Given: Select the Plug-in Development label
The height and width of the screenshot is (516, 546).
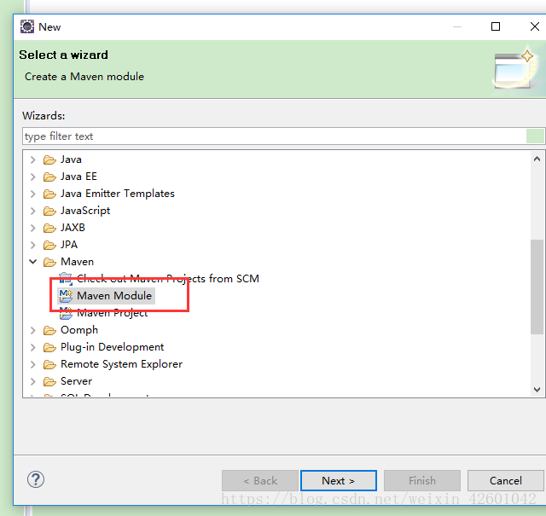Looking at the screenshot, I should click(112, 347).
